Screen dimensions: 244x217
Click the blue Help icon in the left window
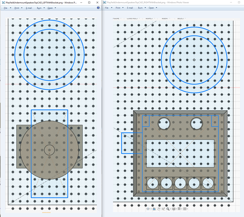click(98, 8)
